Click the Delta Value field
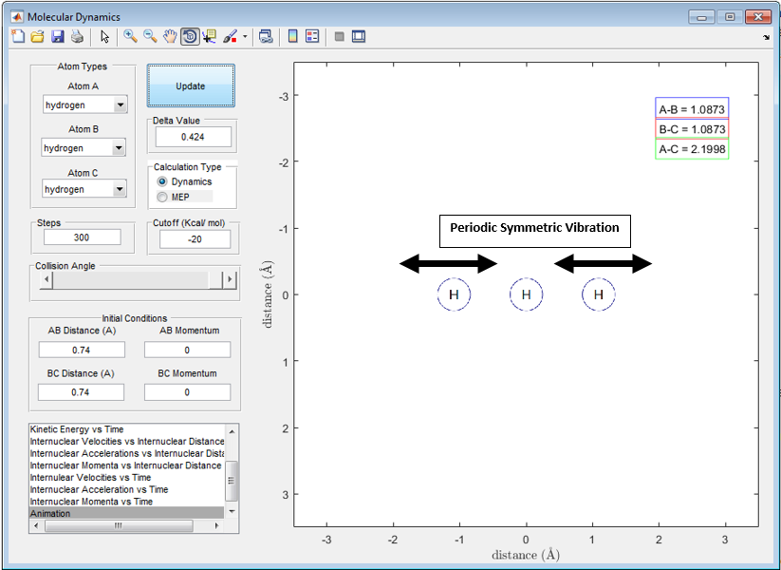Image resolution: width=781 pixels, height=570 pixels. click(x=194, y=137)
